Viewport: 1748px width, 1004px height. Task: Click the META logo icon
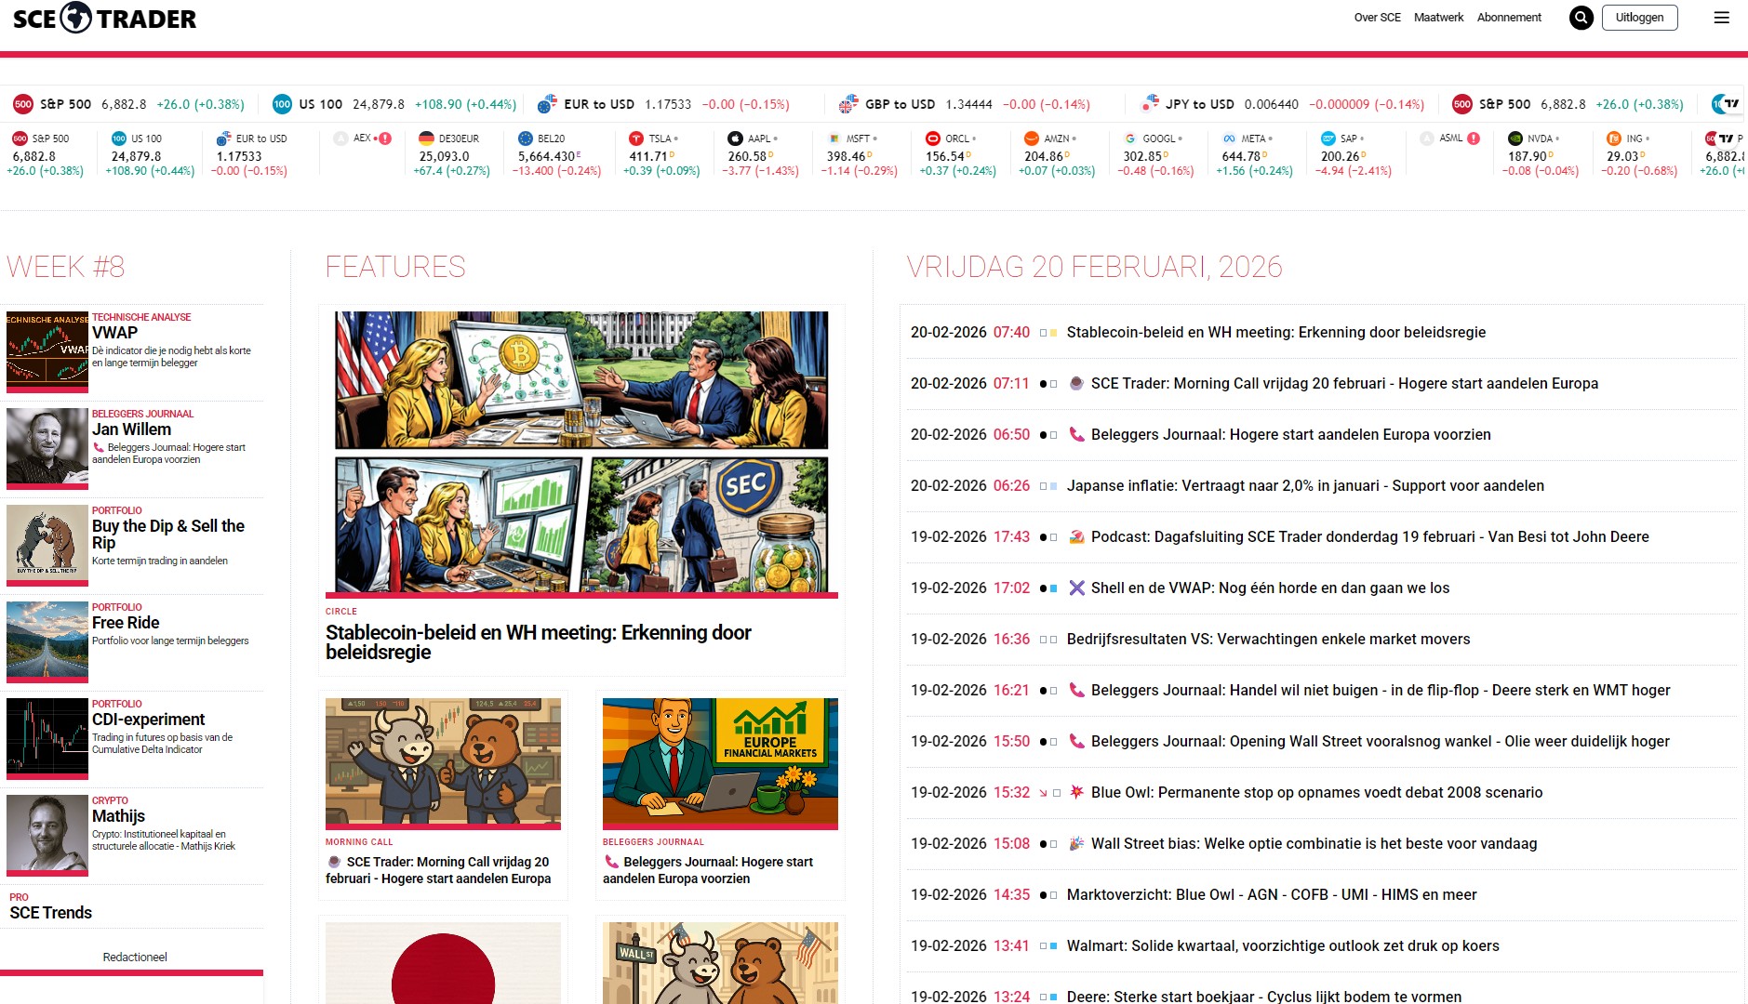[1230, 139]
